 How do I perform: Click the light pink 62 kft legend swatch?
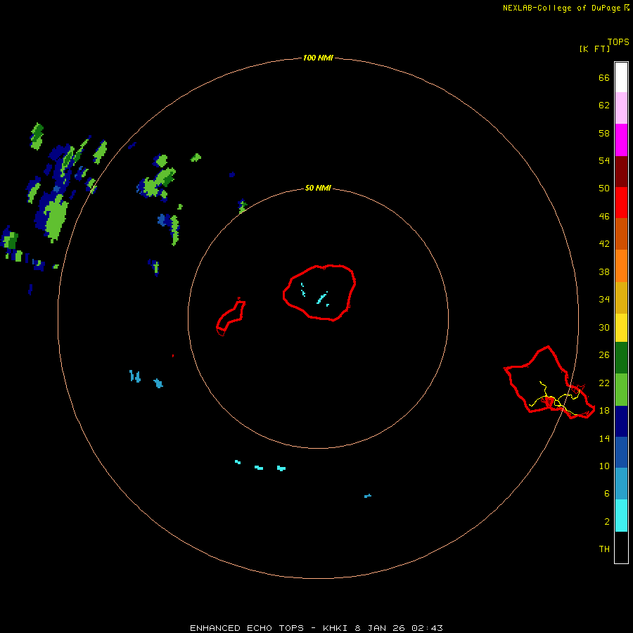[621, 108]
